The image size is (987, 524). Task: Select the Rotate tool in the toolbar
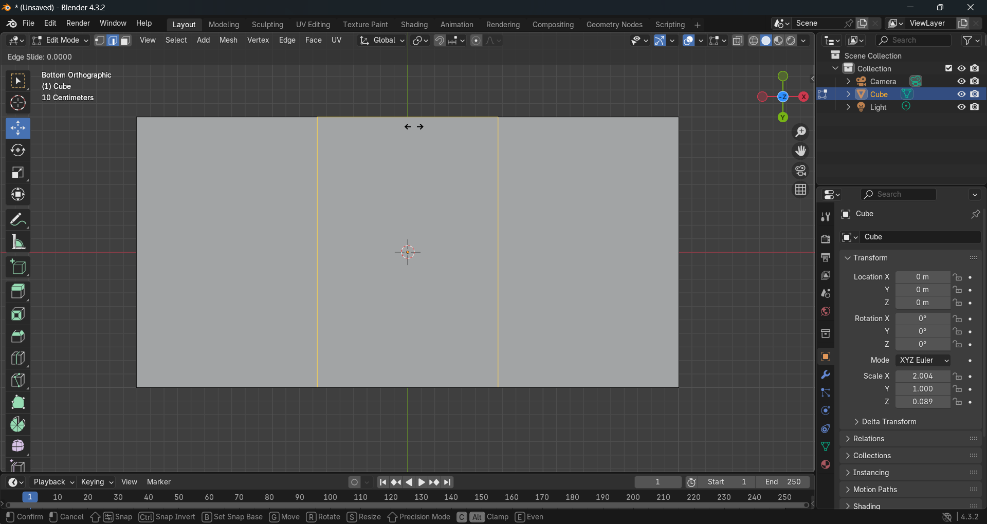point(18,151)
